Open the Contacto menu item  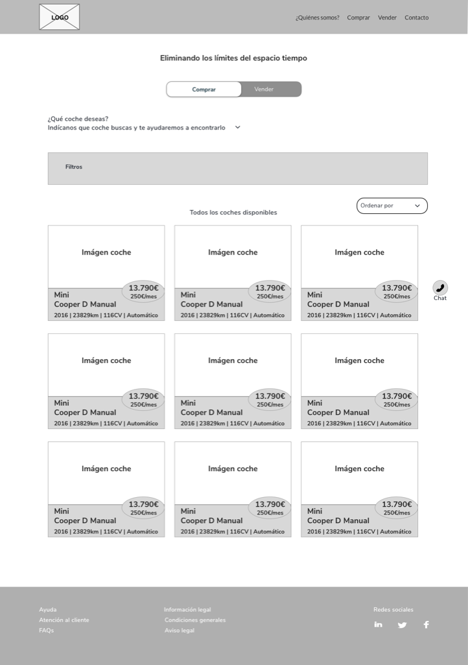pos(416,17)
